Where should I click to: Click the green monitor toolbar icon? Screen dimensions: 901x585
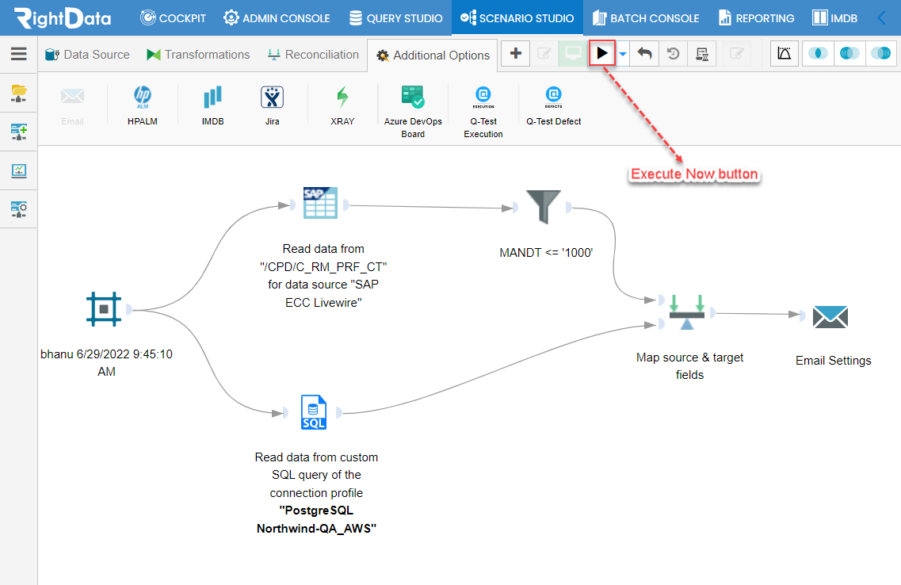click(573, 53)
